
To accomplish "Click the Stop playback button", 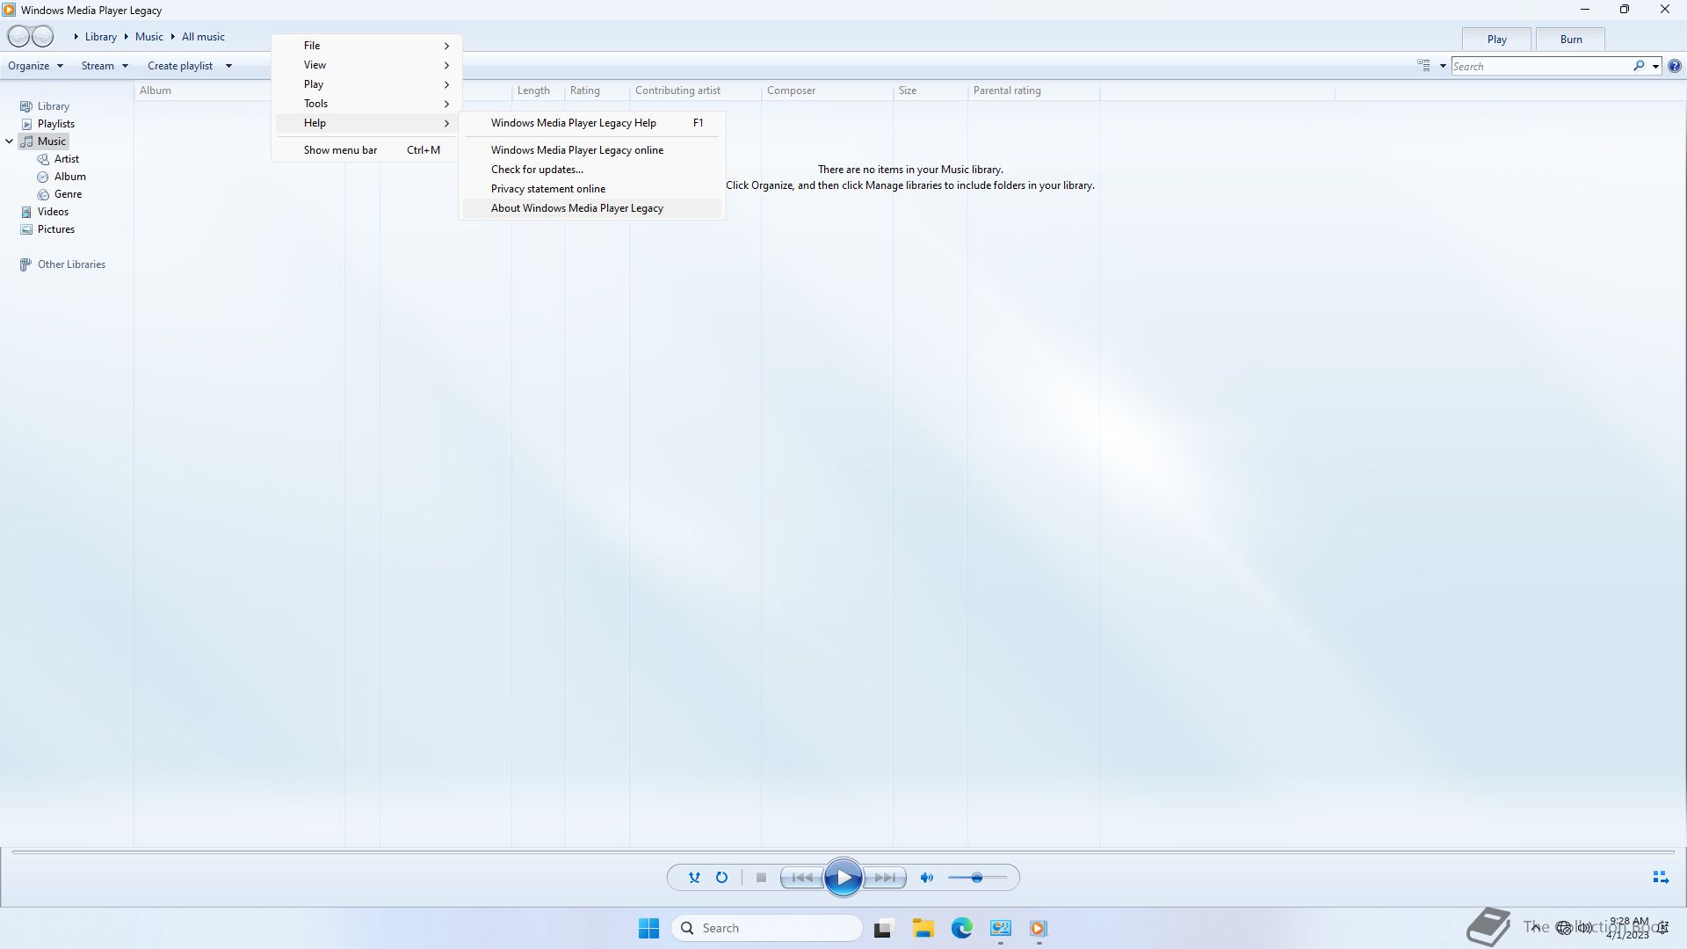I will 761,877.
